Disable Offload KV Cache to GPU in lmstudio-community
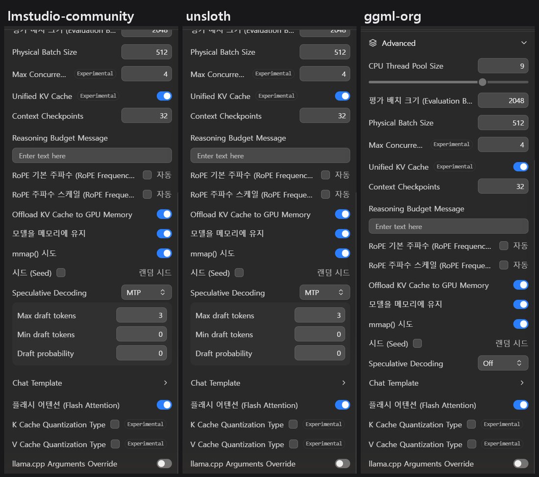 point(164,214)
